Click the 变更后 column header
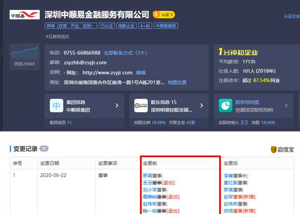Viewport: 300px width, 214px height. coord(231,163)
